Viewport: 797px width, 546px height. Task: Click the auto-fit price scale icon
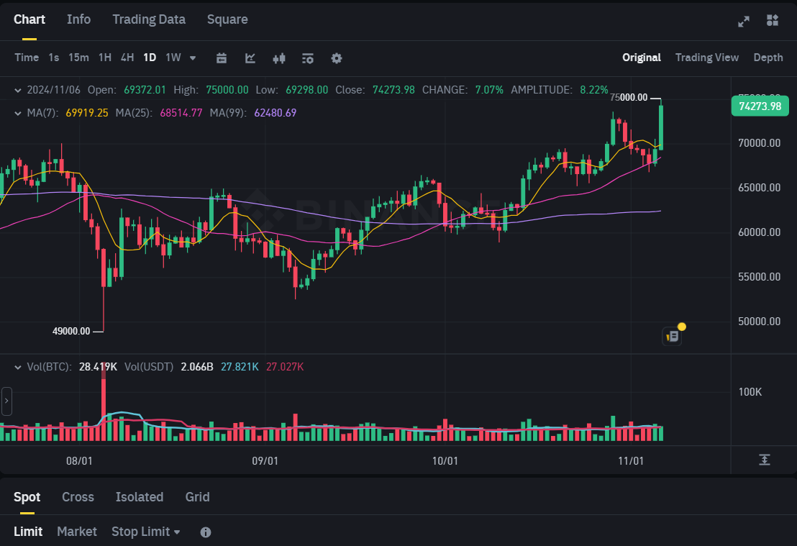tap(764, 460)
